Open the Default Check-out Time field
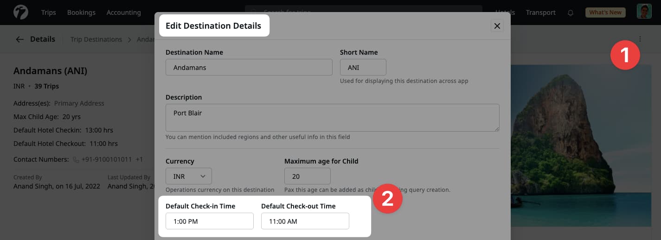661x240 pixels. pos(305,221)
